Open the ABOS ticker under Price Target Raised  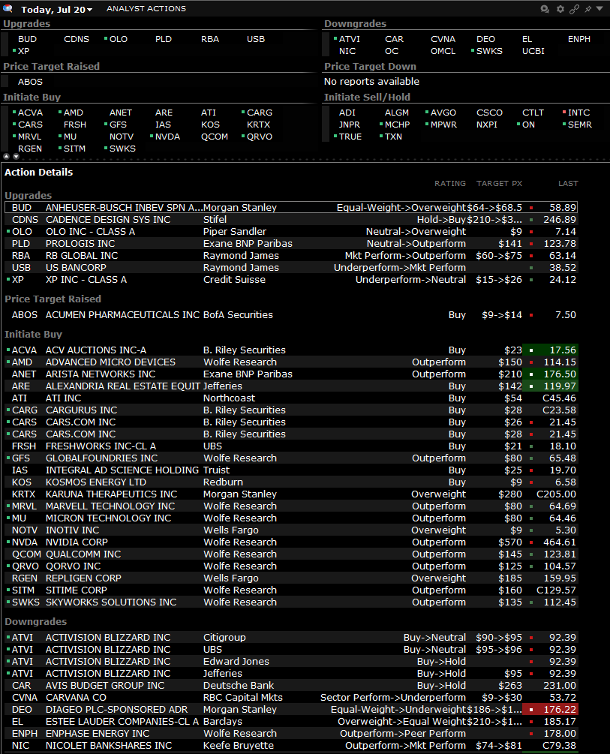pos(30,81)
